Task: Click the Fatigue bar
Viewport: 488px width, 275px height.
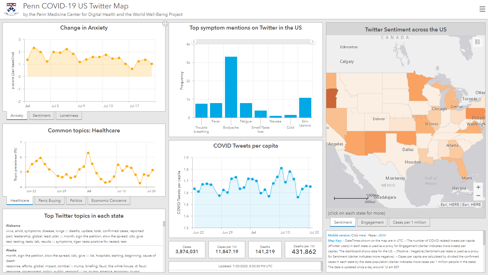Action: click(x=246, y=110)
